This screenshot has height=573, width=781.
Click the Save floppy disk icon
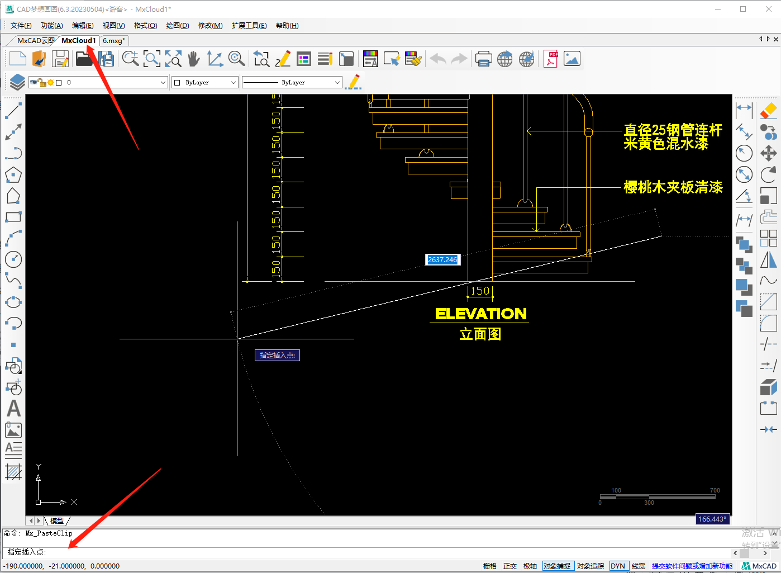[60, 59]
